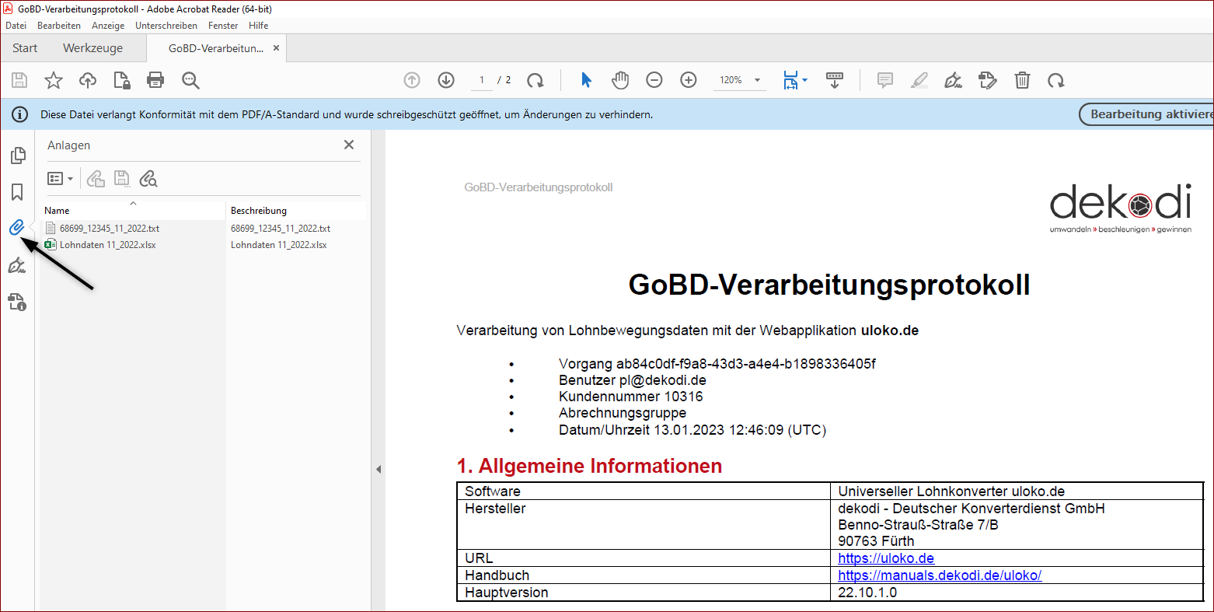
Task: Switch to the Werkzeuge tab
Action: click(x=92, y=47)
